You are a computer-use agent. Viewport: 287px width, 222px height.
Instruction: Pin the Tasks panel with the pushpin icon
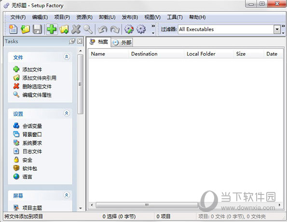(72, 41)
